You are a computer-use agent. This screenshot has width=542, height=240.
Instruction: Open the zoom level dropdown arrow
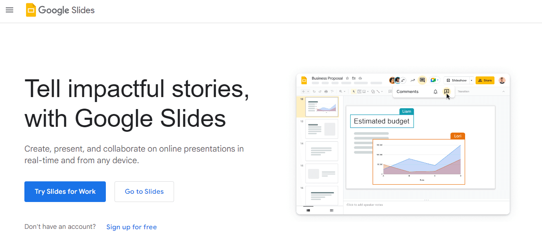click(x=345, y=91)
